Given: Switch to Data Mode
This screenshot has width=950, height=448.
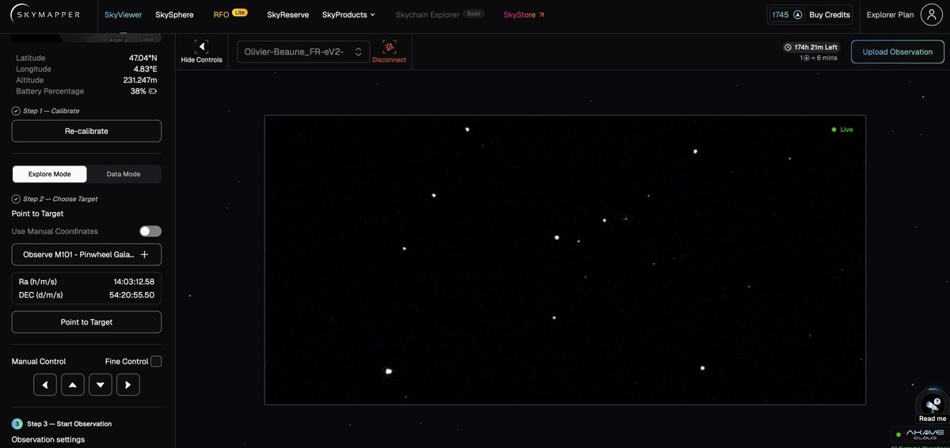Looking at the screenshot, I should (x=123, y=174).
